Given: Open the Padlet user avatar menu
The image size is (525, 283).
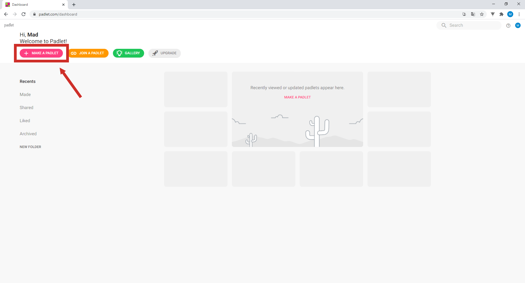Looking at the screenshot, I should (518, 25).
